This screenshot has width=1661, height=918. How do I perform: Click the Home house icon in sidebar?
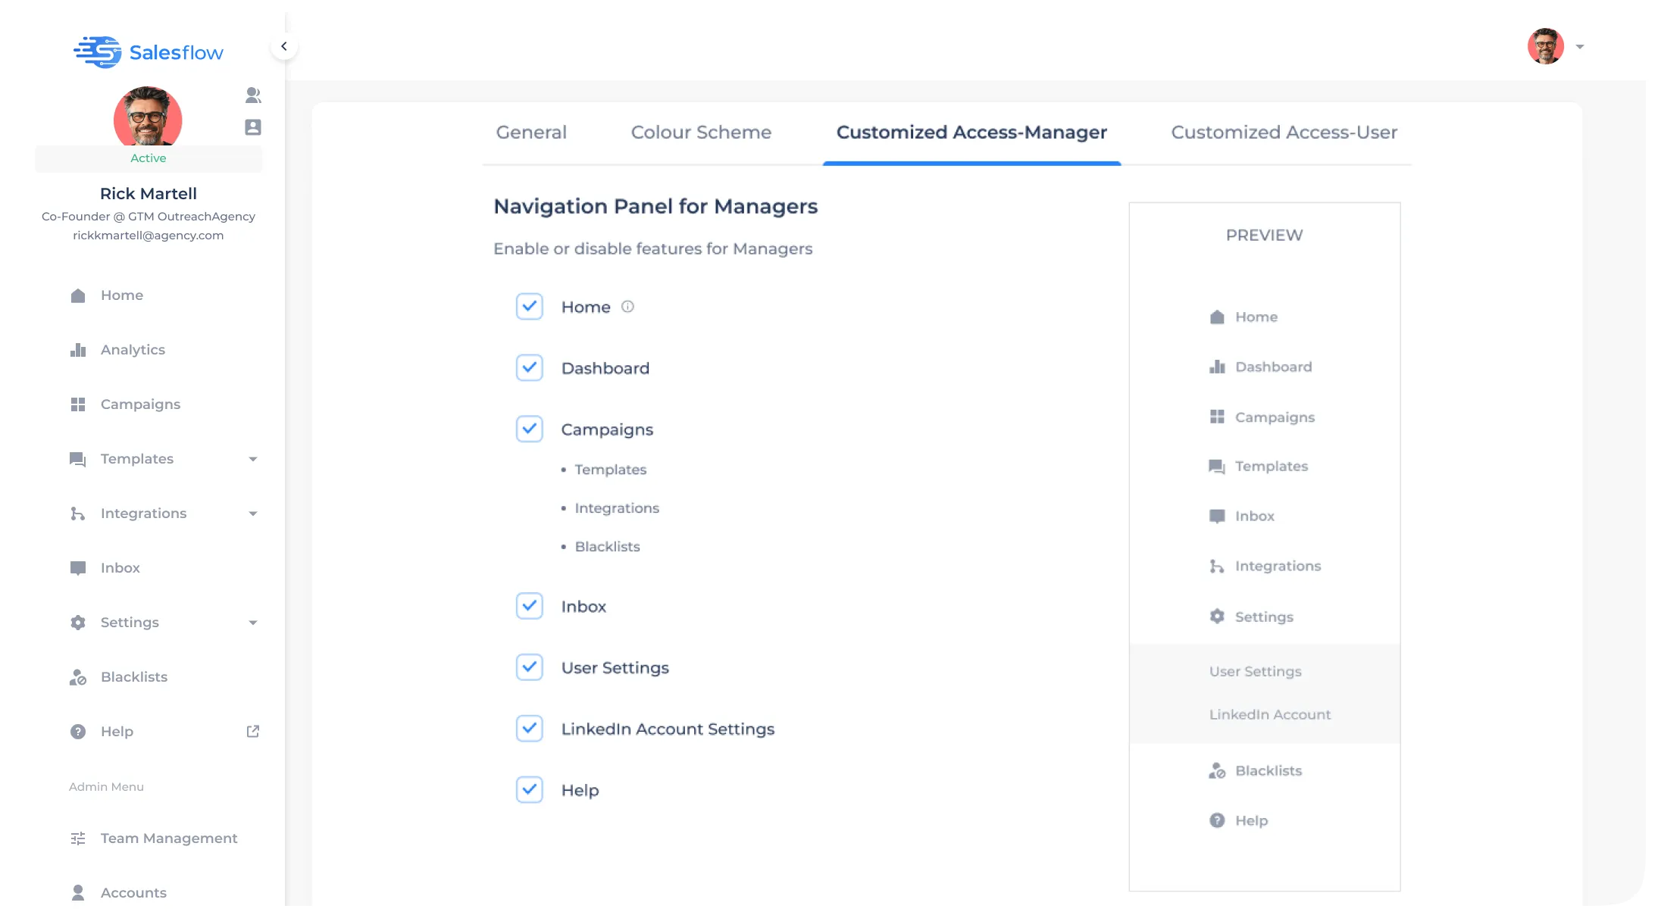[78, 295]
